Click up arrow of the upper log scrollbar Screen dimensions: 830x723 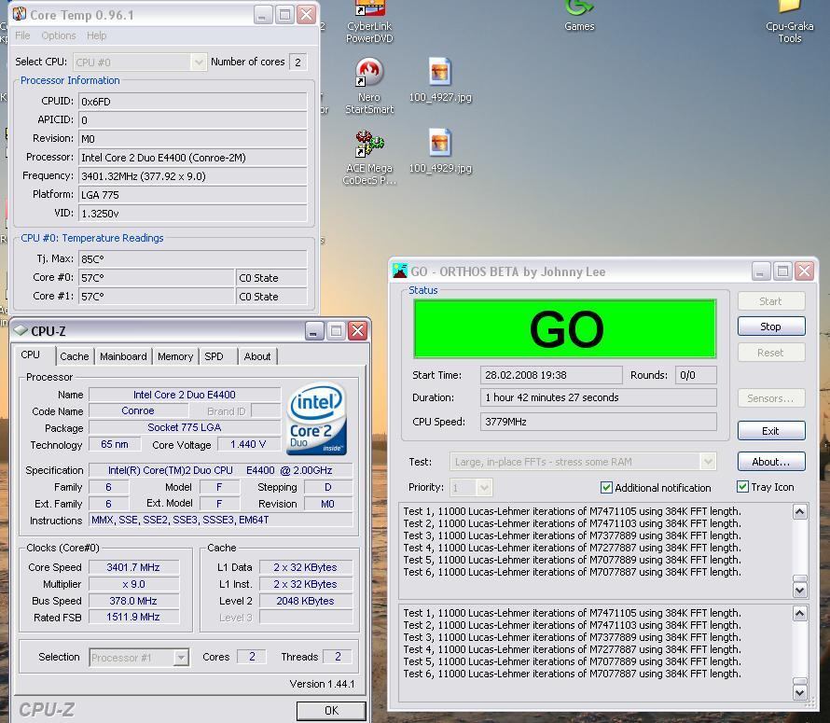click(x=800, y=511)
